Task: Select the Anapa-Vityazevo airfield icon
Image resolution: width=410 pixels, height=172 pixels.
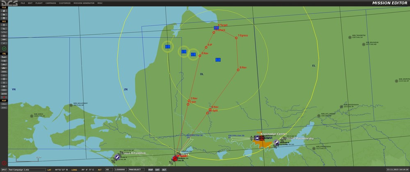Action: [117, 157]
